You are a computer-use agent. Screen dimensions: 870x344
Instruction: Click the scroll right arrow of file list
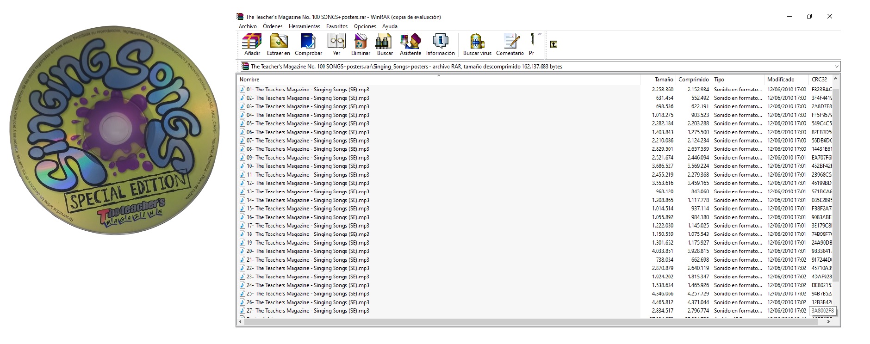(x=828, y=322)
